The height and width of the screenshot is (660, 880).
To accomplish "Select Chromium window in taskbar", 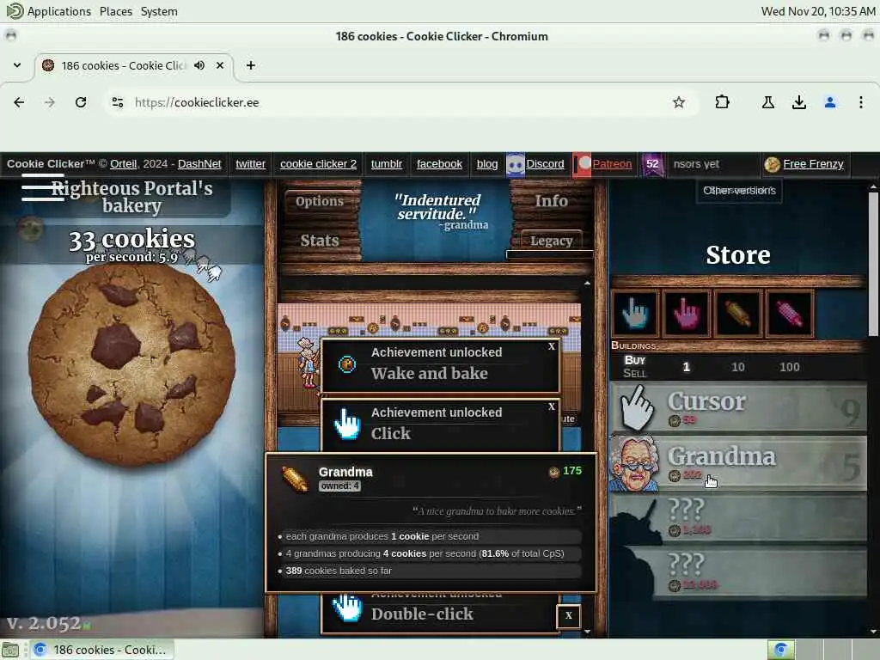I will [101, 650].
